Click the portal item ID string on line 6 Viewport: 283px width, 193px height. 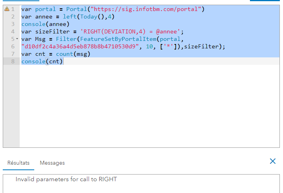pos(80,46)
